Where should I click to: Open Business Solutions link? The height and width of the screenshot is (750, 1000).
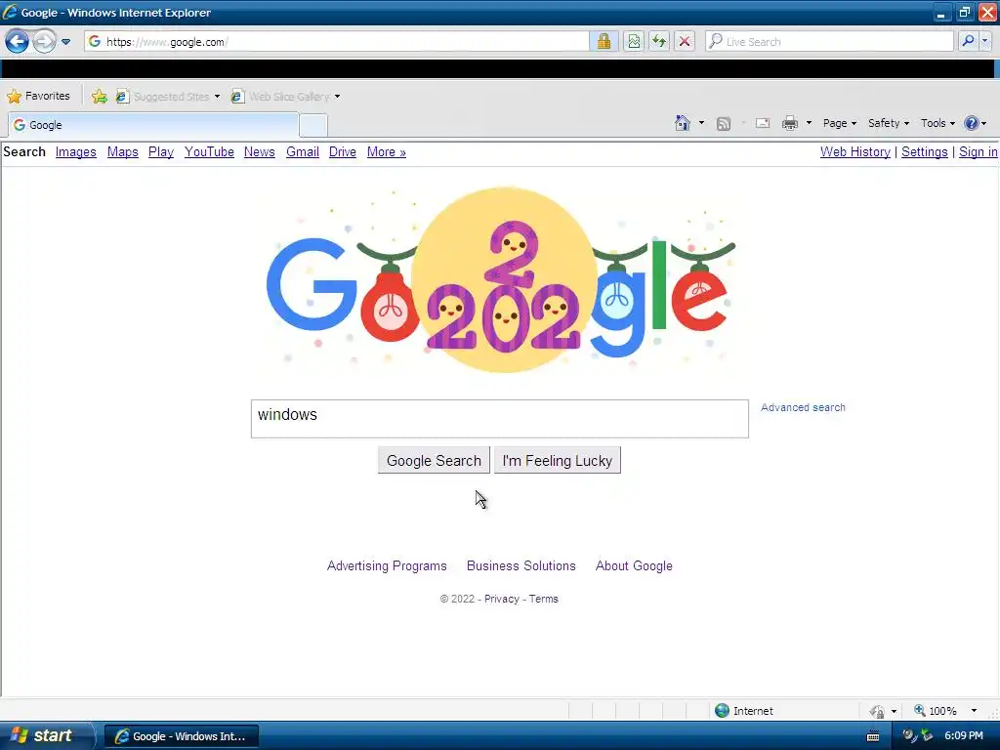pyautogui.click(x=521, y=565)
